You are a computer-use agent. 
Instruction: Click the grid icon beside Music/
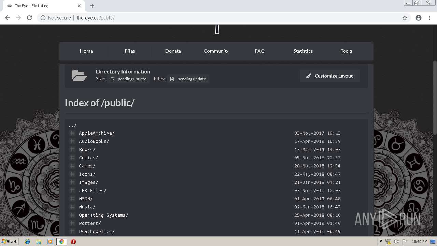click(x=72, y=207)
